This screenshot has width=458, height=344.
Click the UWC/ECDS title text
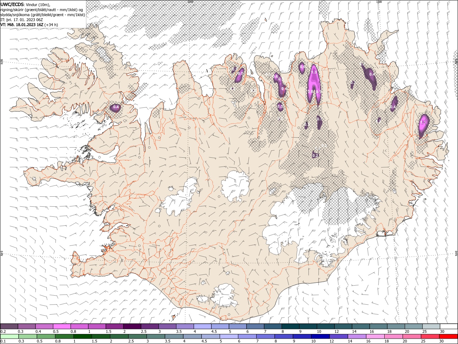point(12,4)
